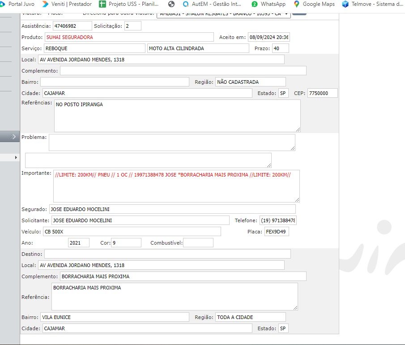The height and width of the screenshot is (345, 405).
Task: Click the Região field NÃO CADASTRADA
Action: tap(251, 82)
